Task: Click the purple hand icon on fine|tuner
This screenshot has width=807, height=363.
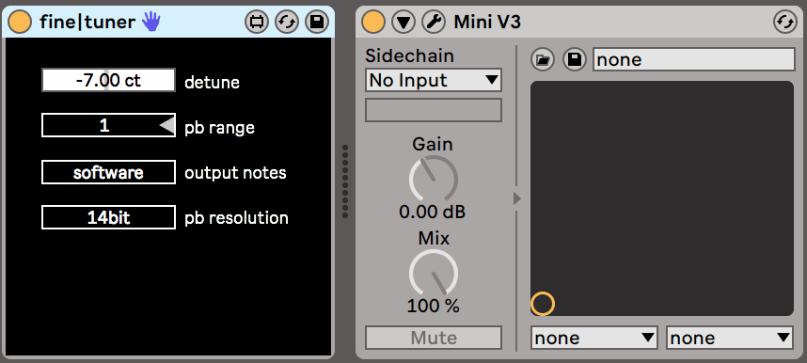Action: pyautogui.click(x=151, y=22)
